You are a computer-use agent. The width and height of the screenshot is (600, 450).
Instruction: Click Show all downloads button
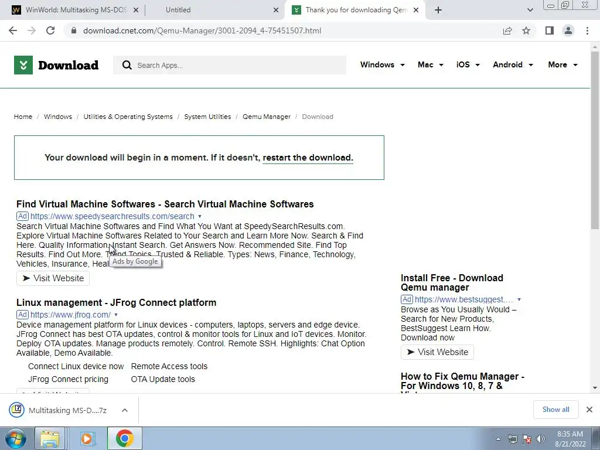click(555, 410)
